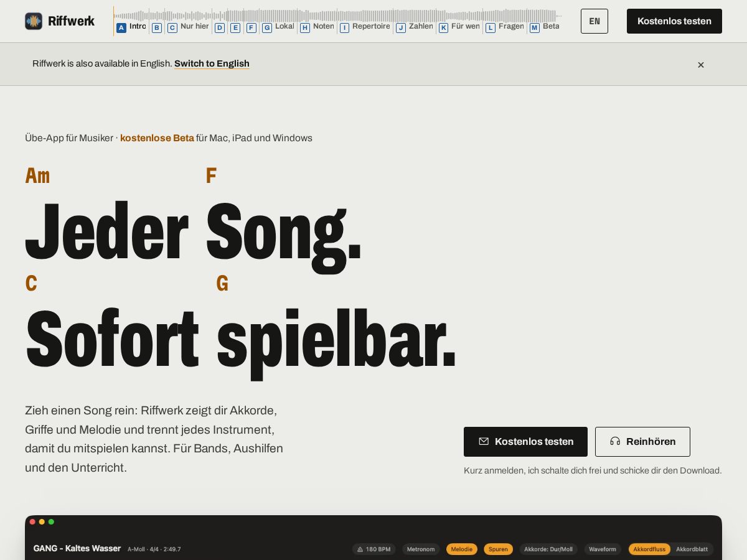The image size is (747, 560).
Task: Jump to section marker H Noten
Action: 317,27
